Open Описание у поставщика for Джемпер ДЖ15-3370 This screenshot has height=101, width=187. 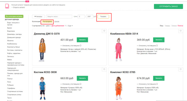pyautogui.click(x=71, y=46)
